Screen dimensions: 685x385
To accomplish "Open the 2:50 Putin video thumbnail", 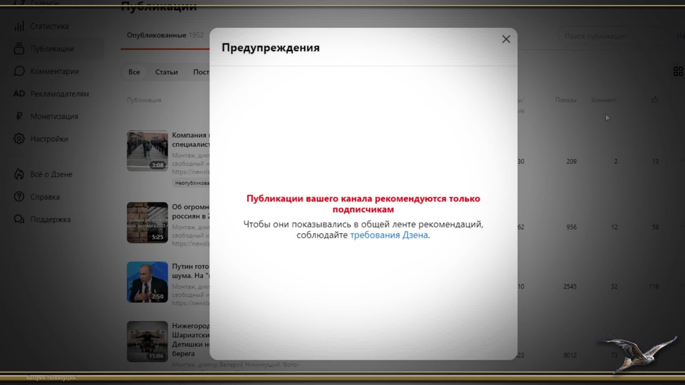I will coord(147,282).
